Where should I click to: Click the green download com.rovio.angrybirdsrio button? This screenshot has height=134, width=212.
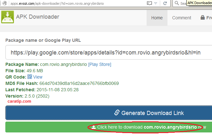click(109, 127)
